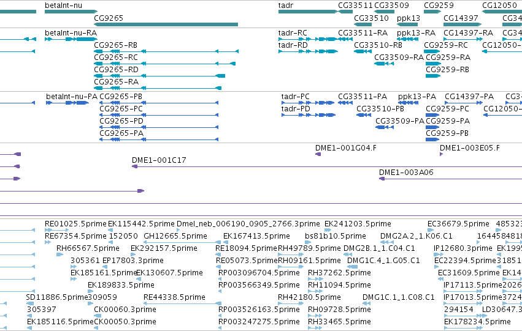Click EST EK241203.5prime
The height and width of the screenshot is (331, 522).
click(x=328, y=229)
